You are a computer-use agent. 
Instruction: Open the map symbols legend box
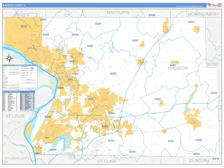pos(20,76)
